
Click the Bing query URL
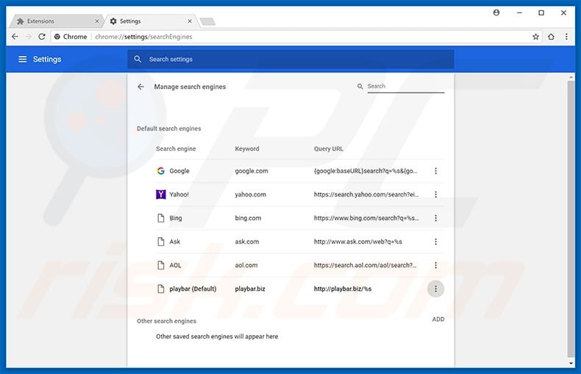(x=366, y=218)
